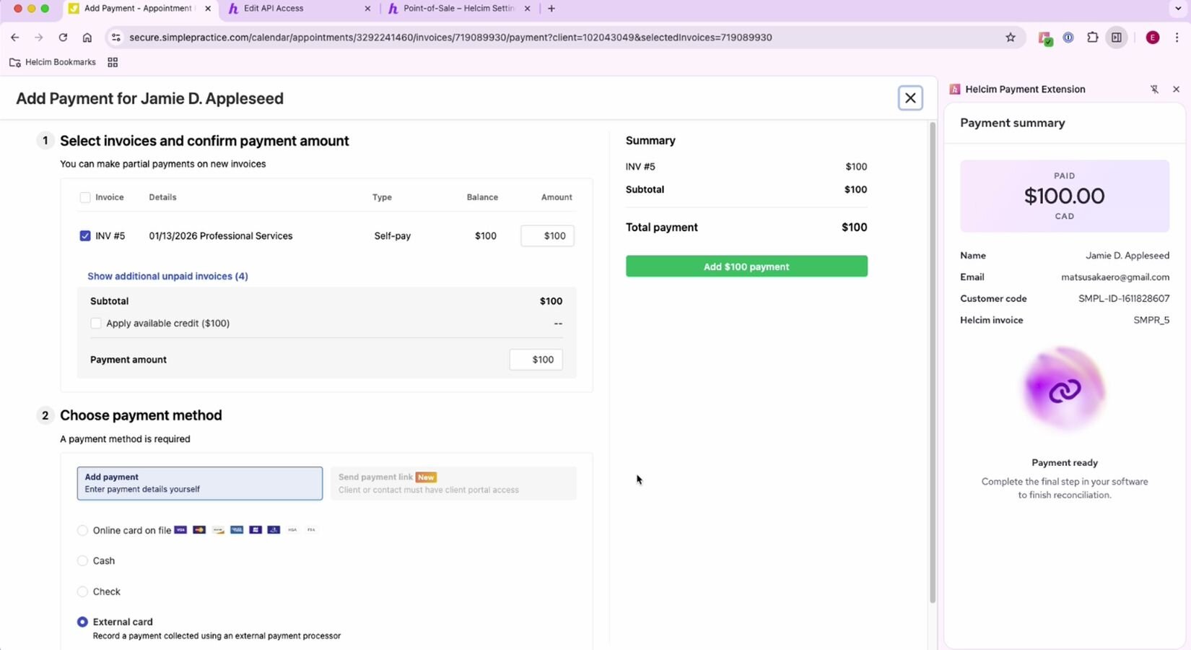Select the Cash payment method
Screen dimensions: 1191x650
coord(83,561)
